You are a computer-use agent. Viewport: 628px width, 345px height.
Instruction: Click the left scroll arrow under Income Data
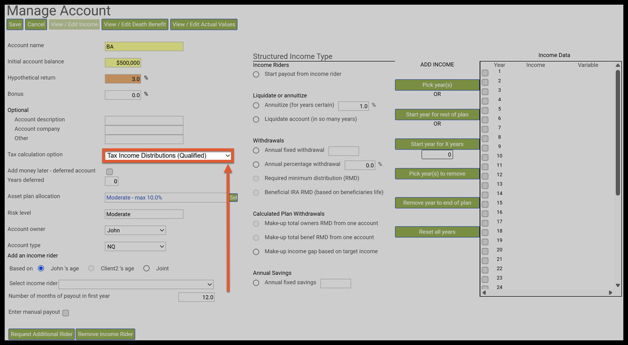484,293
